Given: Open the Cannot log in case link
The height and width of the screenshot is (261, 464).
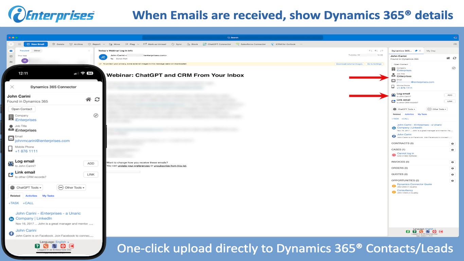Looking at the screenshot, I should [405, 153].
